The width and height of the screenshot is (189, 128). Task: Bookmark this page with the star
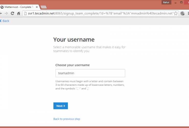click(x=176, y=13)
